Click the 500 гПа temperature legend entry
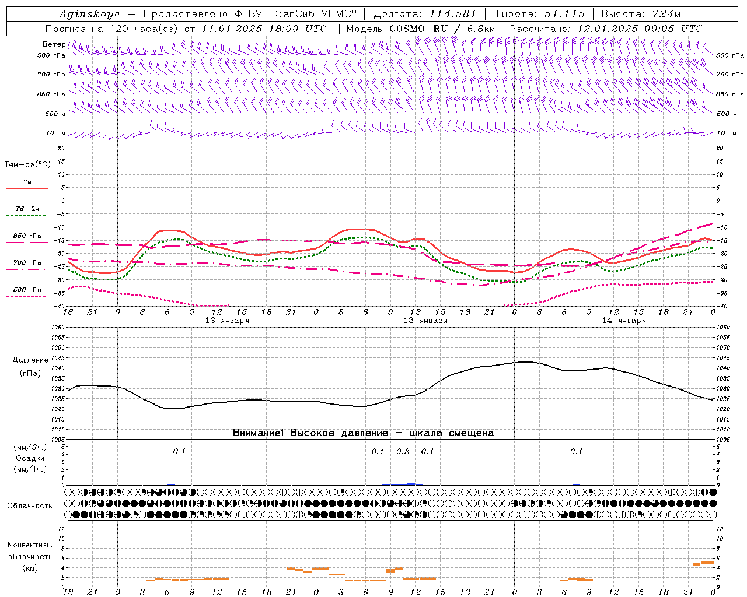Screen dimensions: 747x597 27,290
